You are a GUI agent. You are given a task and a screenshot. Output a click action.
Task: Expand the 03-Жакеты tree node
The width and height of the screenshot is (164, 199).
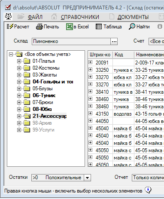click(19, 75)
